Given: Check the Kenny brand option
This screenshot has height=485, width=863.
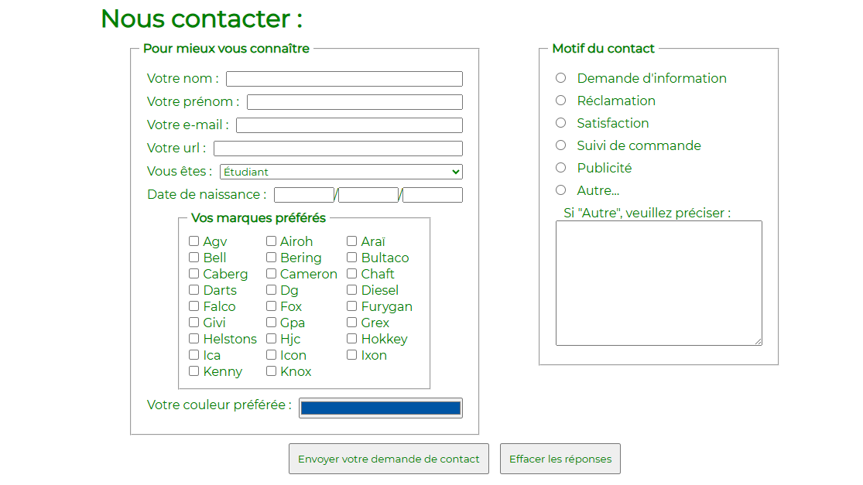Looking at the screenshot, I should 194,371.
